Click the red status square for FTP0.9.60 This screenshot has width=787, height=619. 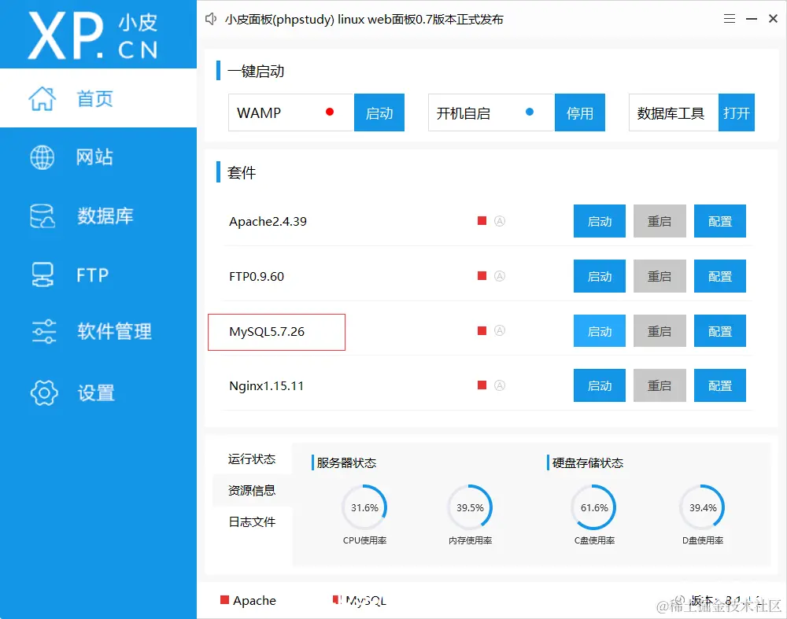click(482, 275)
